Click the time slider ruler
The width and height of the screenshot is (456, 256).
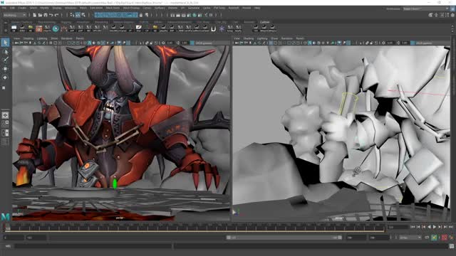[x=194, y=228]
